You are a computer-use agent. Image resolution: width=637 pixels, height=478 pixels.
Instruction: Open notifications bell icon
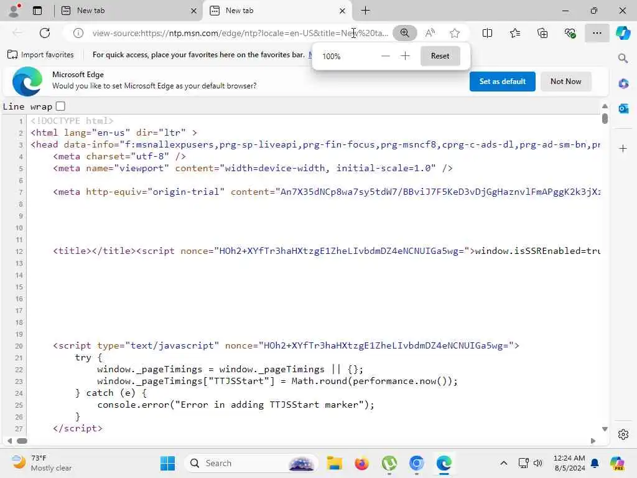tap(595, 463)
